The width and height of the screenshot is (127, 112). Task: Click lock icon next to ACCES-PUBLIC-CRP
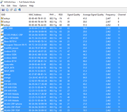pyautogui.click(x=2, y=35)
